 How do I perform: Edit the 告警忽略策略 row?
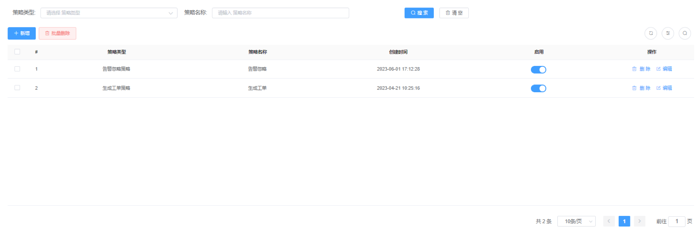click(664, 69)
